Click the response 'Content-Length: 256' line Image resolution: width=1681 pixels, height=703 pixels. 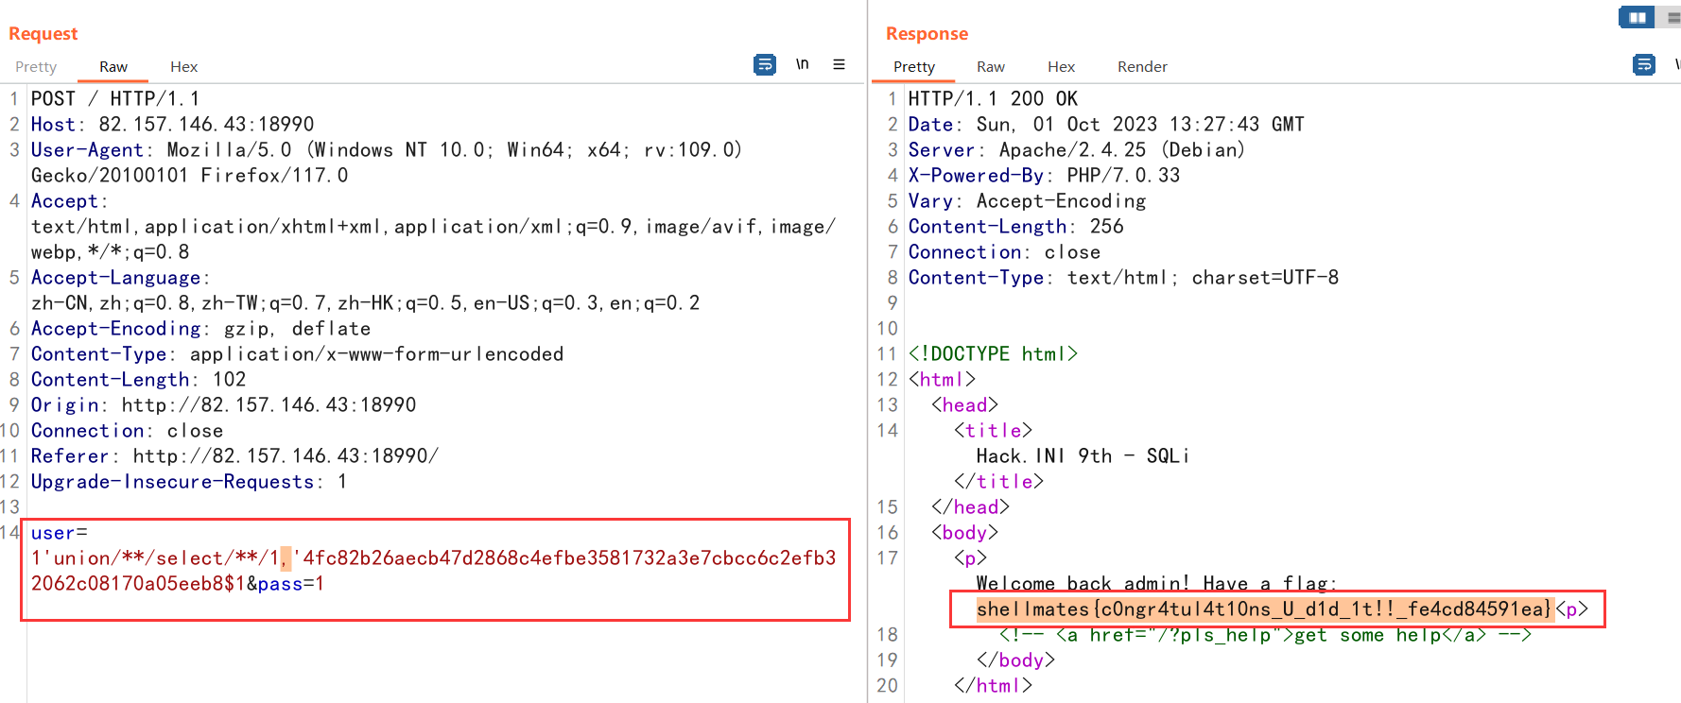[x=1015, y=227]
